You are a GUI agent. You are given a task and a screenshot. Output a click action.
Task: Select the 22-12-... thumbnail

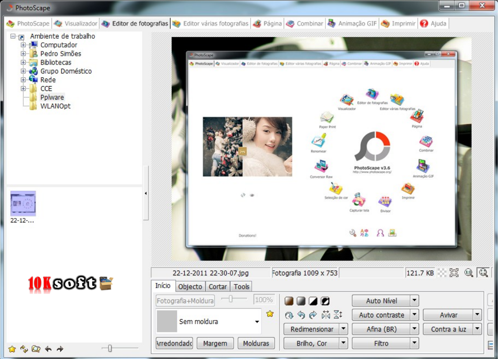23,207
